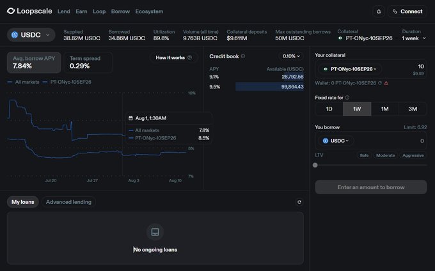Open the Borrow page

click(120, 12)
